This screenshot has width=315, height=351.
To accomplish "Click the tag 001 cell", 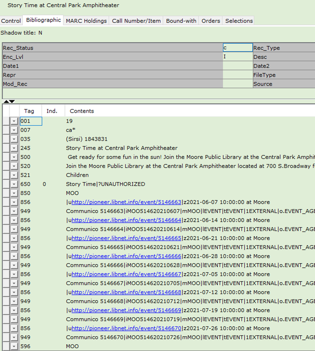I will [x=31, y=121].
